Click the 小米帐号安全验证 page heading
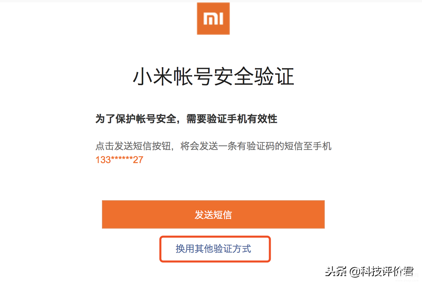This screenshot has width=422, height=285. (x=213, y=77)
